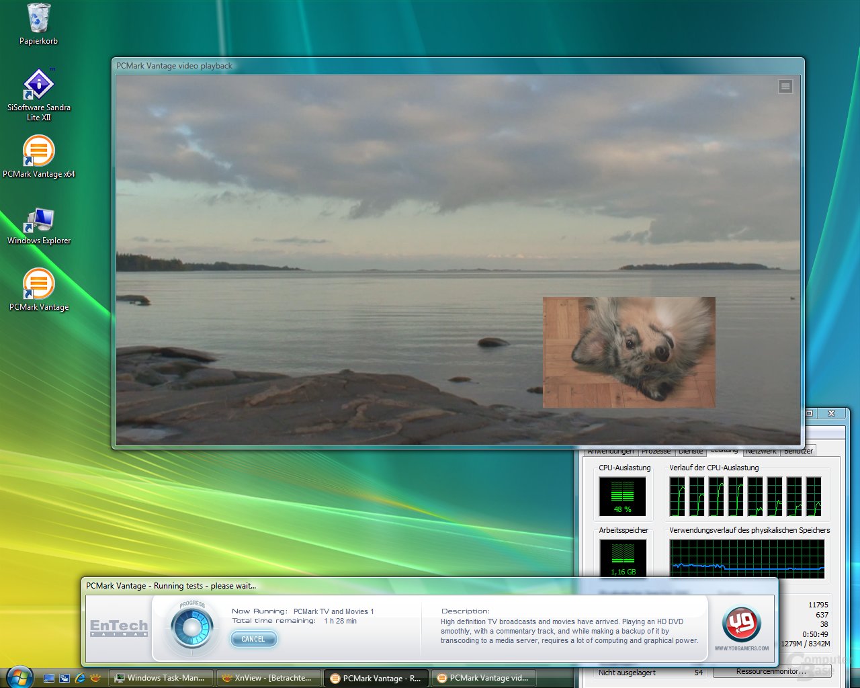Switch to the Benutzer tab in Task Manager

pyautogui.click(x=798, y=451)
